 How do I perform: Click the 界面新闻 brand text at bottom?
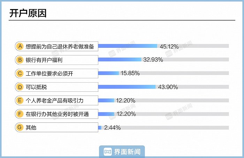(127, 152)
